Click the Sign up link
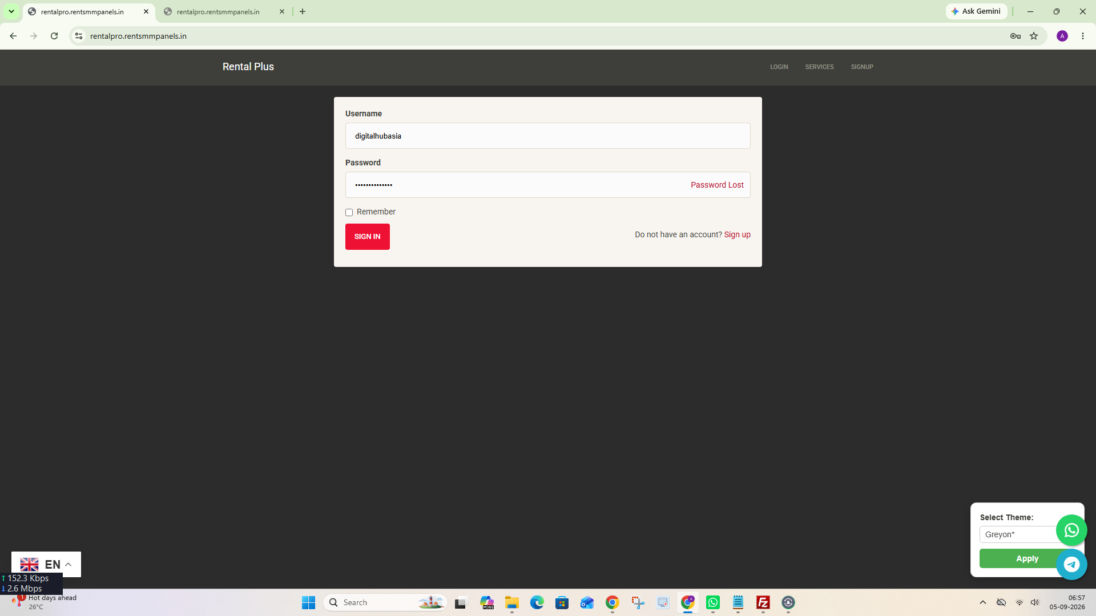The image size is (1096, 616). click(x=738, y=234)
